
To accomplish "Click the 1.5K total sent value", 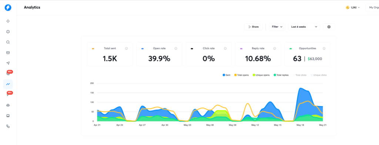I will 110,59.
